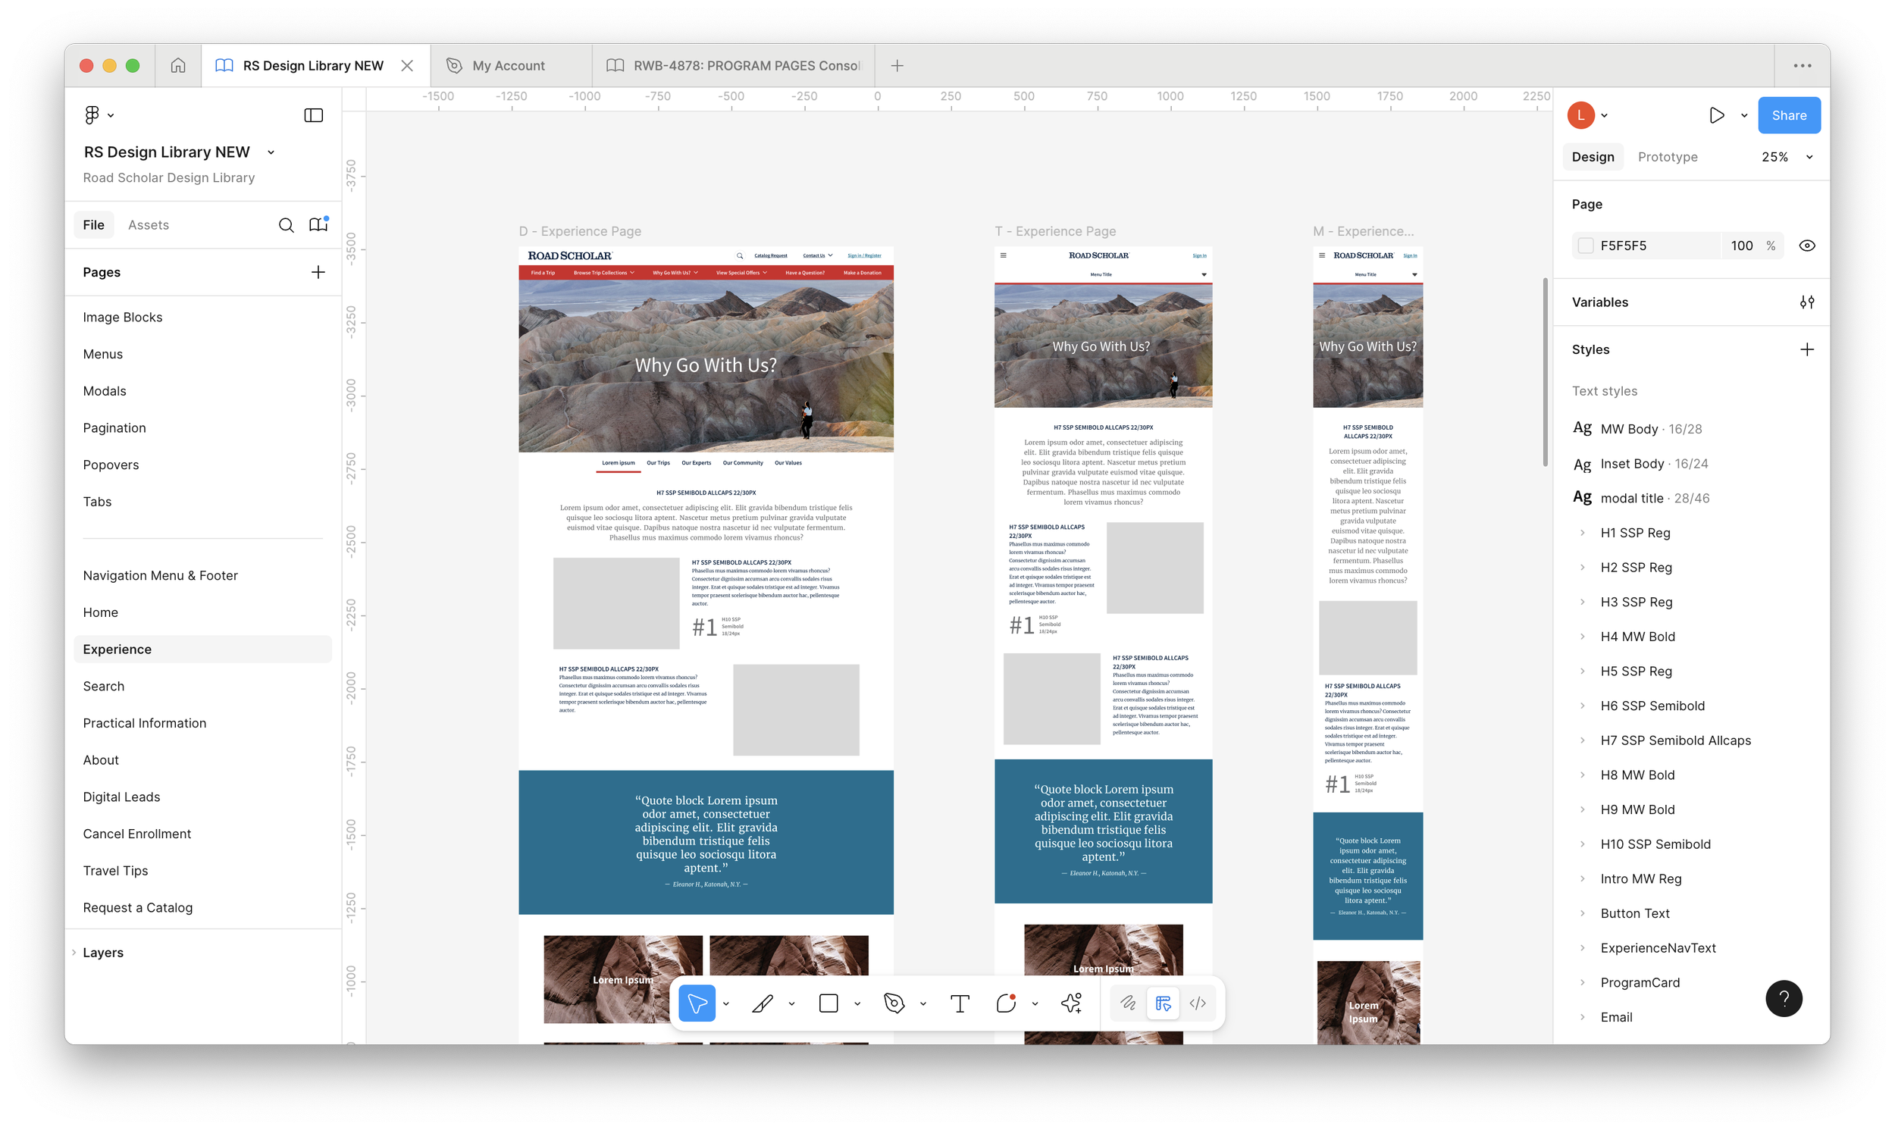Open the Practical Information page
Viewport: 1895px width, 1130px height.
click(x=145, y=723)
